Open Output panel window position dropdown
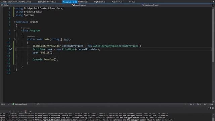 208,108
